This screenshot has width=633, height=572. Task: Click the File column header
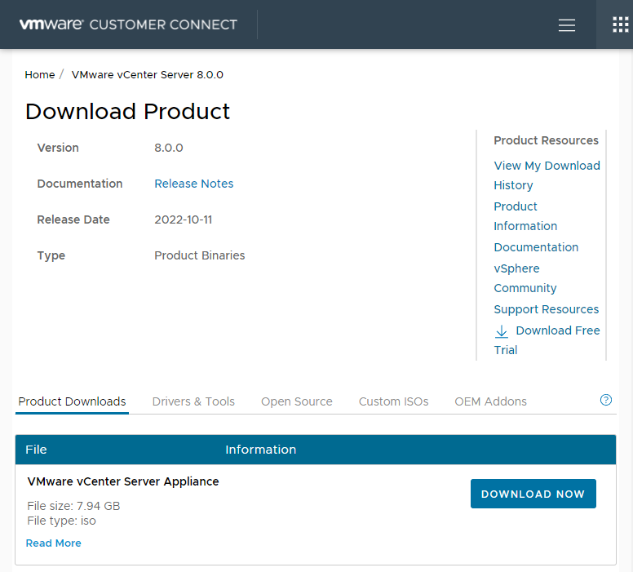point(36,450)
